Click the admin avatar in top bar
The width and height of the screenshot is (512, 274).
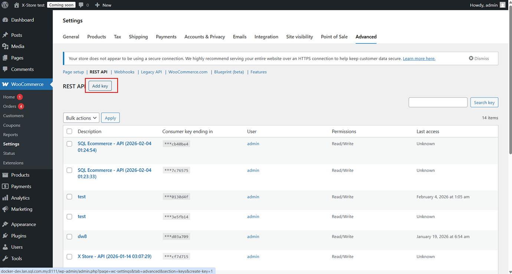tap(502, 5)
